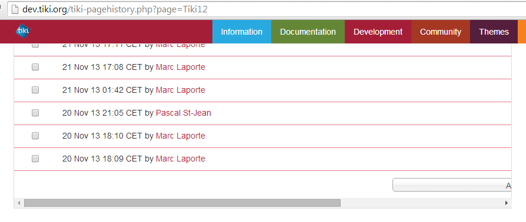Open the Documentation menu
526x222 pixels.
coord(308,32)
